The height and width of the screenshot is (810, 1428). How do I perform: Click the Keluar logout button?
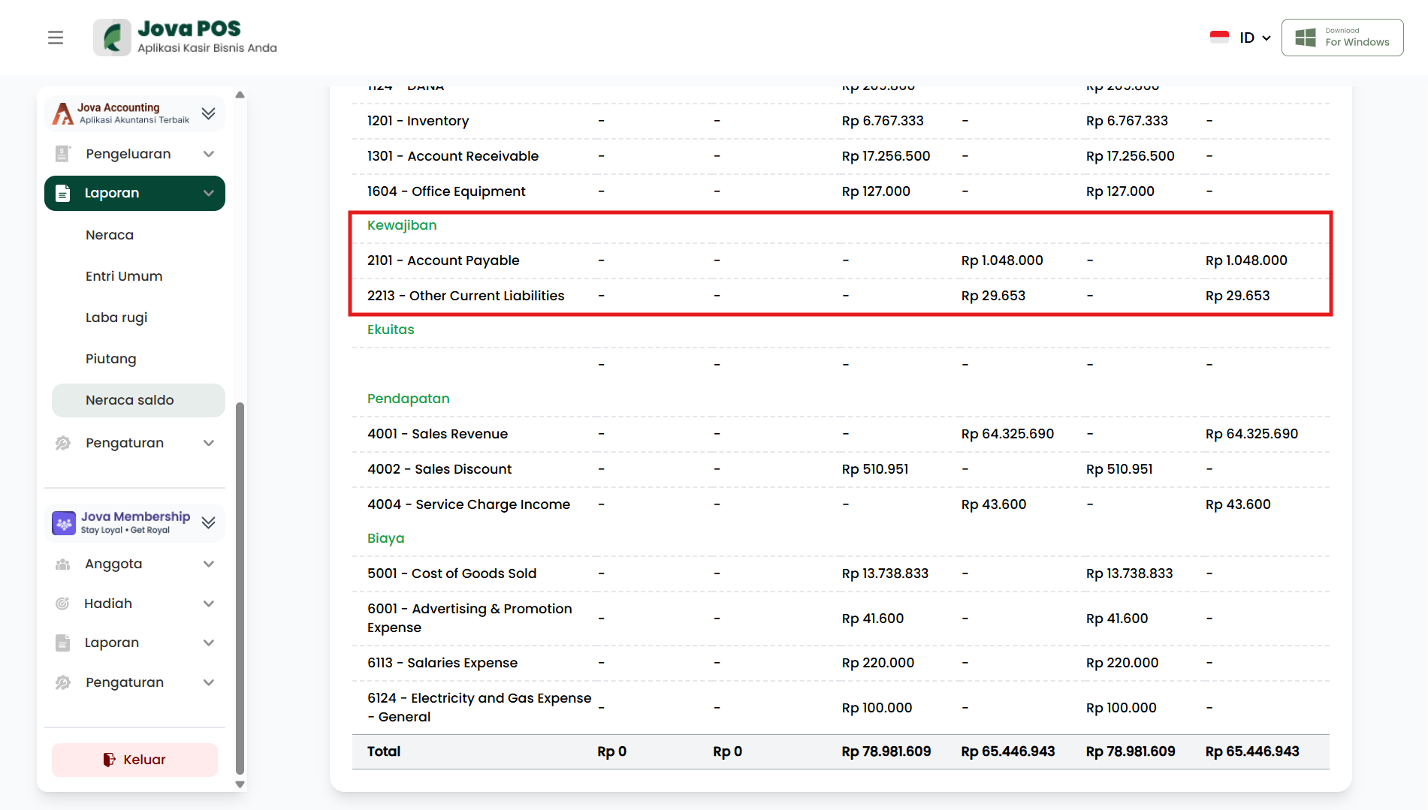(134, 760)
